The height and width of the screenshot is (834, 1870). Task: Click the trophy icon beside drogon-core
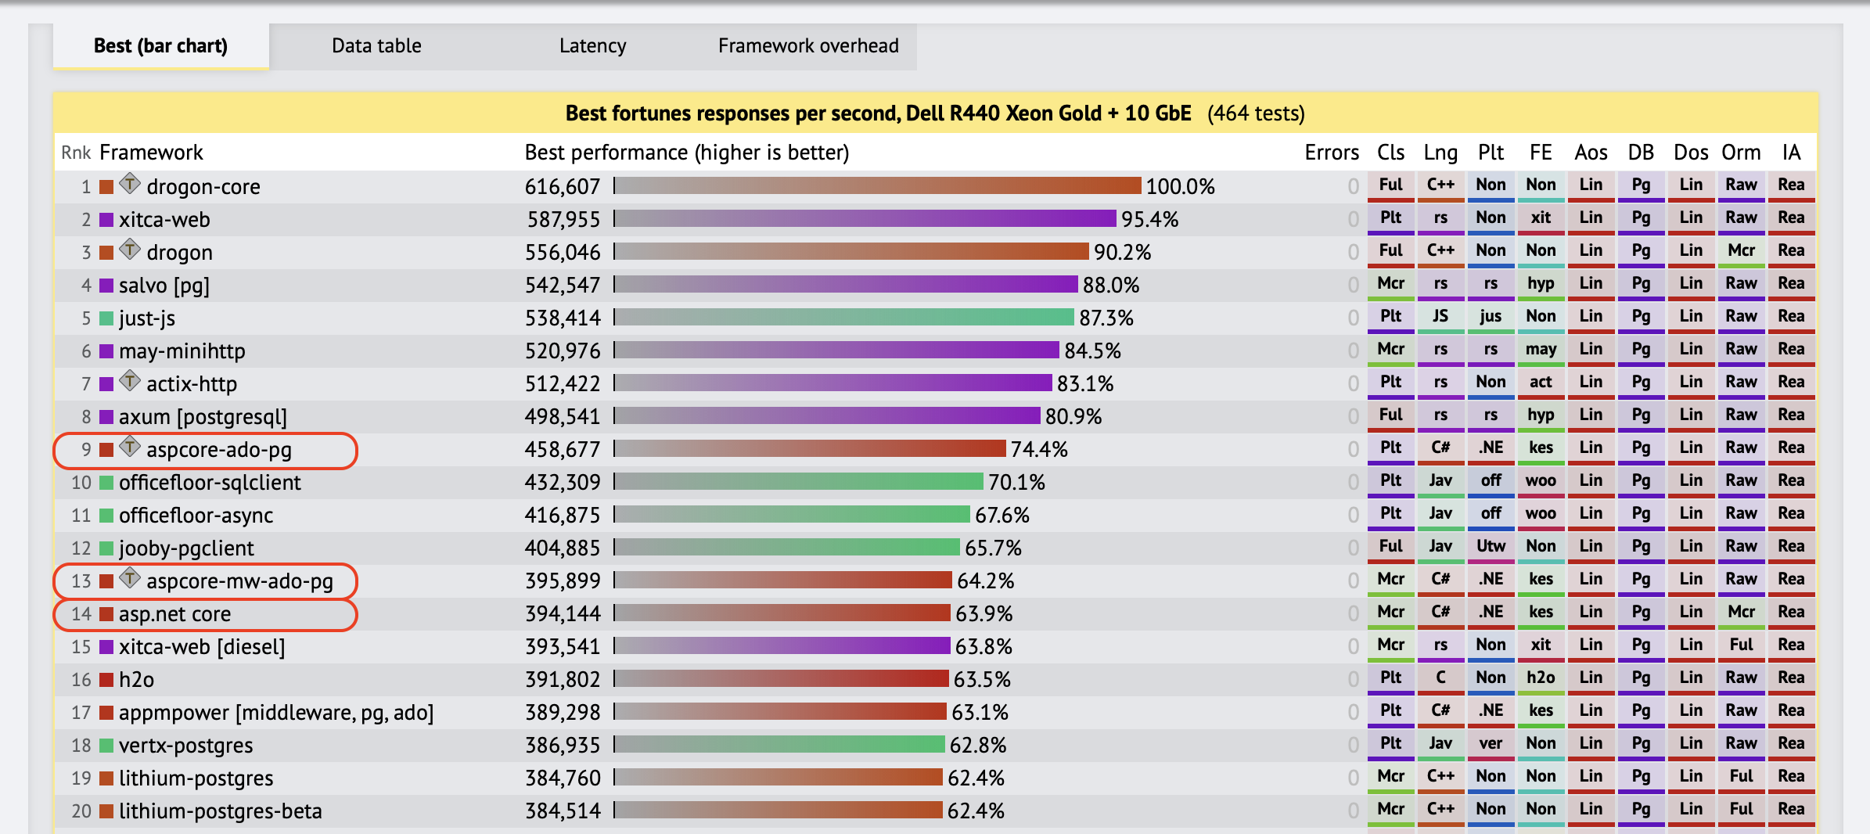pos(131,186)
